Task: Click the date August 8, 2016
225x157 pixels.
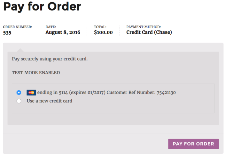Action: pos(63,32)
